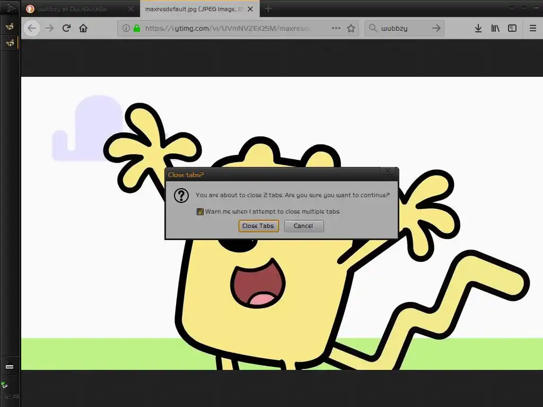This screenshot has height=407, width=543.
Task: Click the network connection tray icon
Action: 4,385
